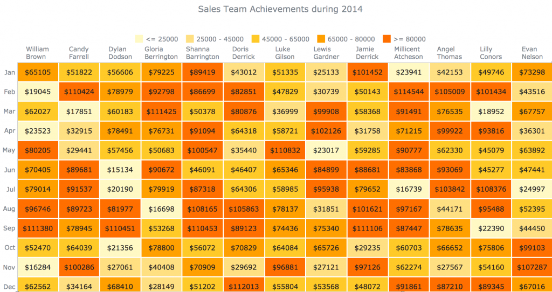Select the Lewis Gardner column header
Image resolution: width=552 pixels, height=292 pixels.
pyautogui.click(x=326, y=53)
